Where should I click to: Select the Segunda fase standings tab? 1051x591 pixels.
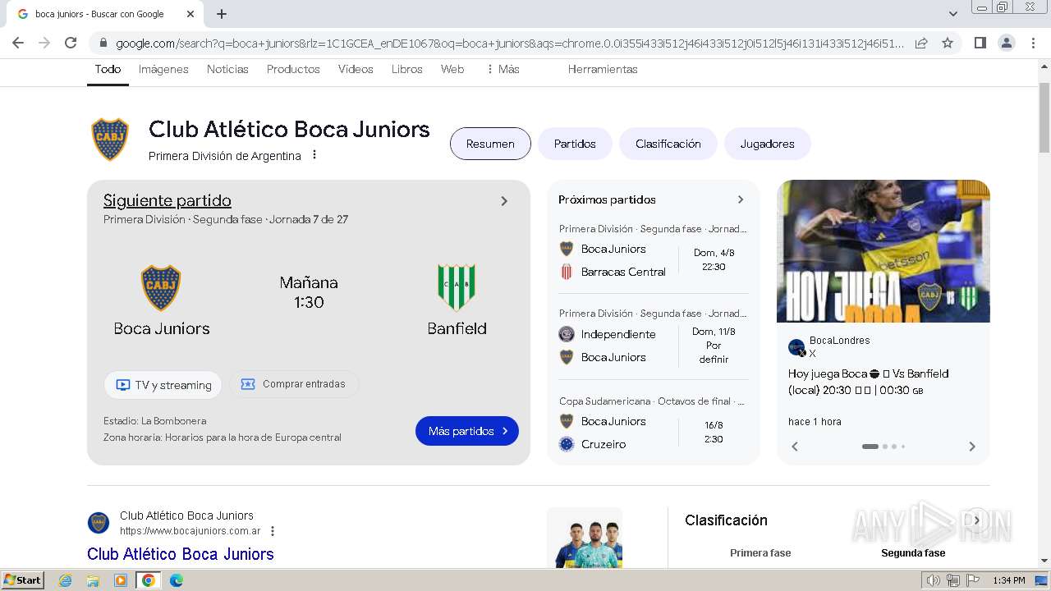click(x=913, y=553)
